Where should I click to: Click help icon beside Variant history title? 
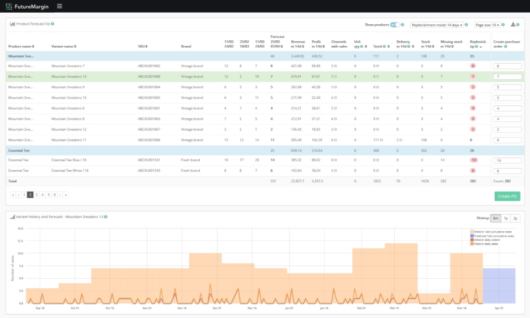pos(106,216)
